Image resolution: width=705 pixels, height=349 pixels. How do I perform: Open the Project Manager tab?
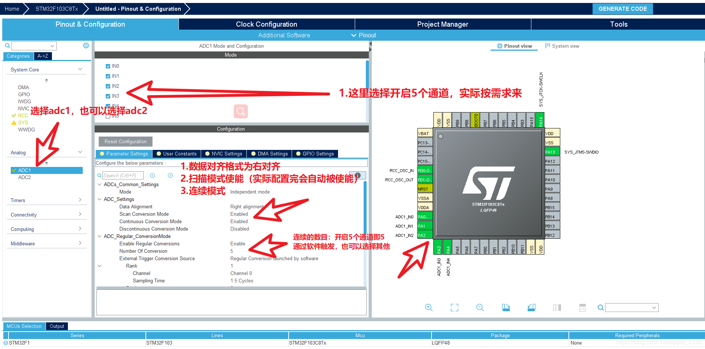tap(443, 24)
